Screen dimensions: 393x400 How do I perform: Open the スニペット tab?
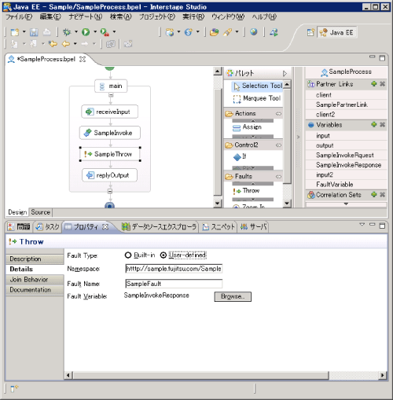tap(219, 227)
